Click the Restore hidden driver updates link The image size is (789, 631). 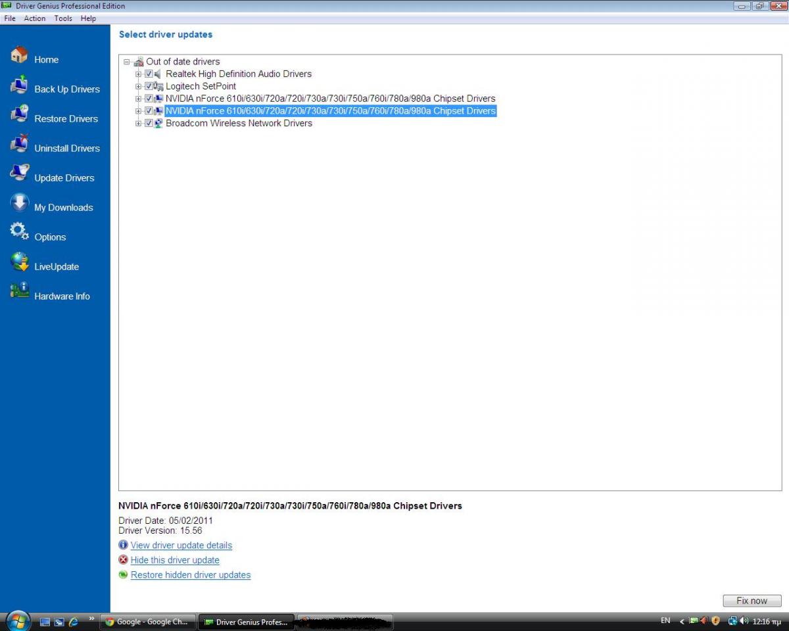click(x=191, y=575)
